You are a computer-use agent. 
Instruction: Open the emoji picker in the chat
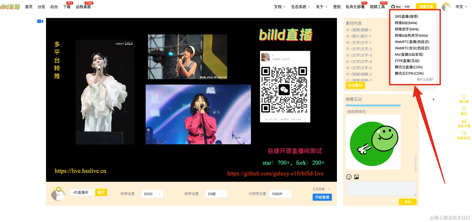click(349, 177)
